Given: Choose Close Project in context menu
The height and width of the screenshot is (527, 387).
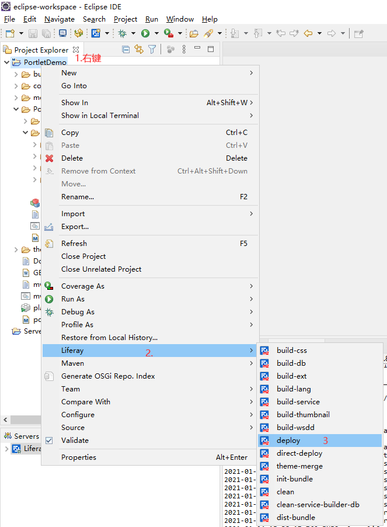Looking at the screenshot, I should 151,256.
